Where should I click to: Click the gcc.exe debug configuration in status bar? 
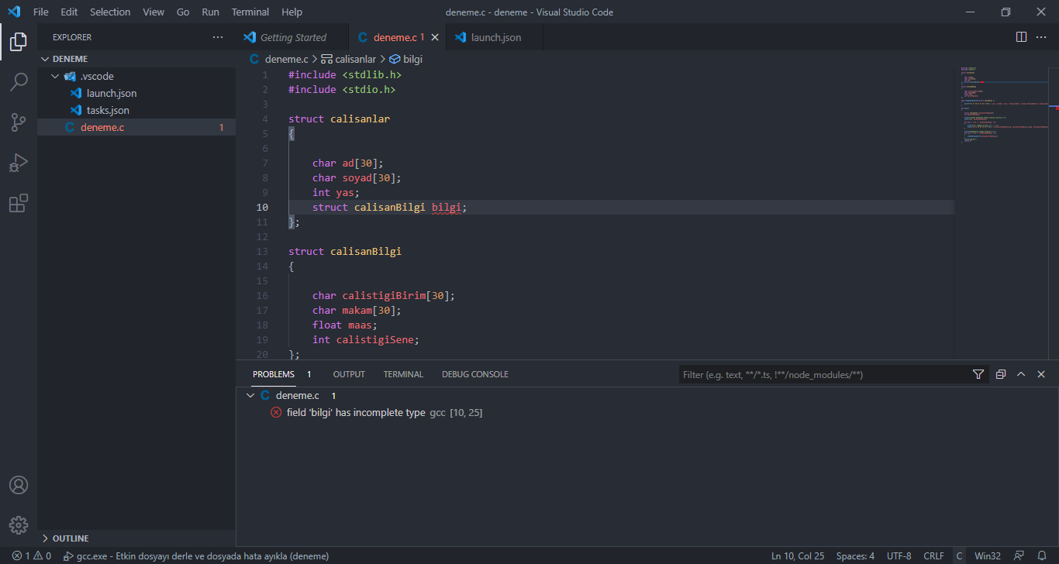(195, 556)
